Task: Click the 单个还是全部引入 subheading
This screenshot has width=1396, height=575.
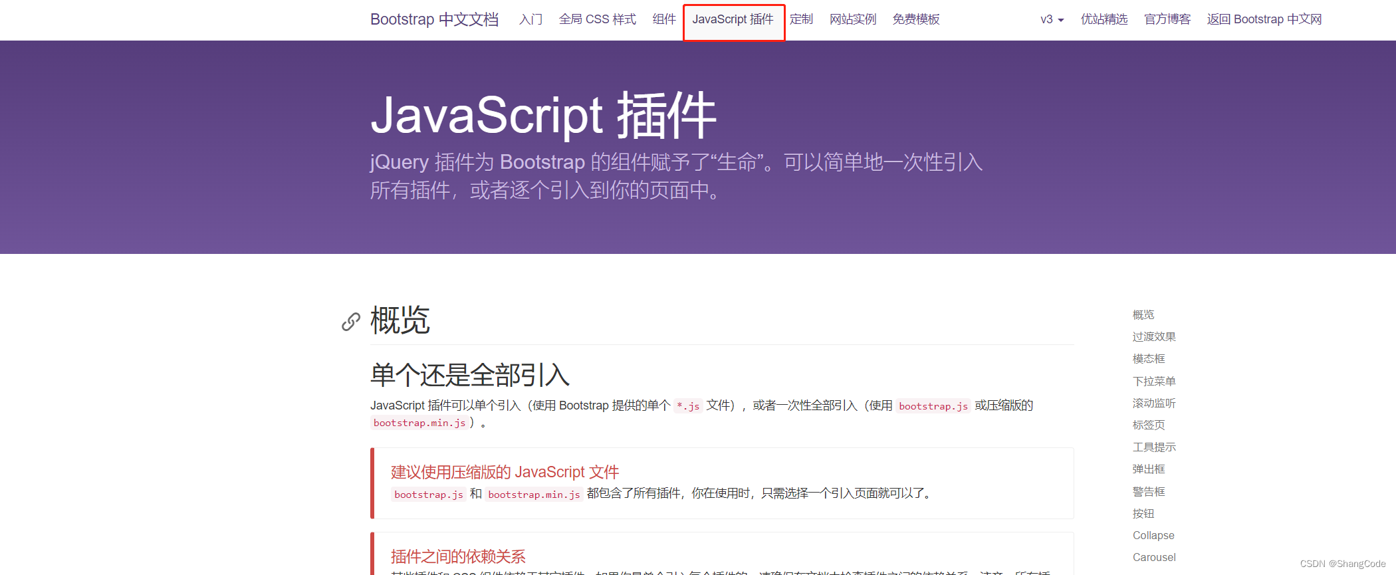Action: pos(470,375)
